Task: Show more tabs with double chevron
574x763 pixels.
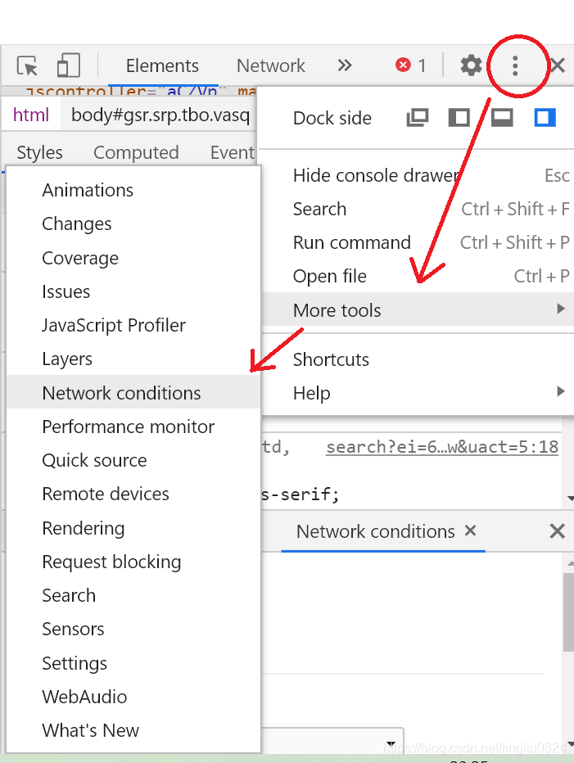Action: tap(345, 65)
